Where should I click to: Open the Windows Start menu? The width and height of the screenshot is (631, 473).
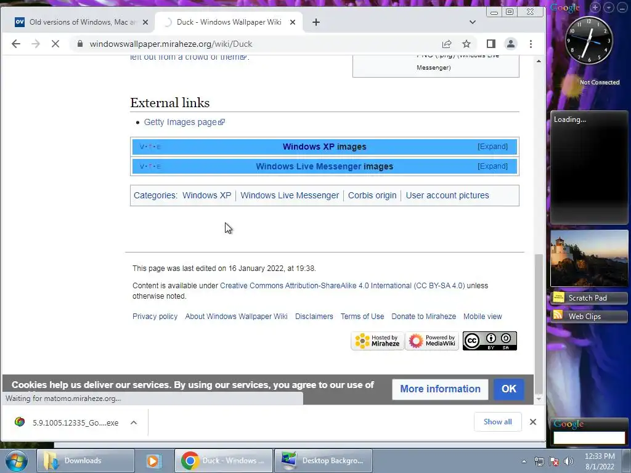pos(17,461)
